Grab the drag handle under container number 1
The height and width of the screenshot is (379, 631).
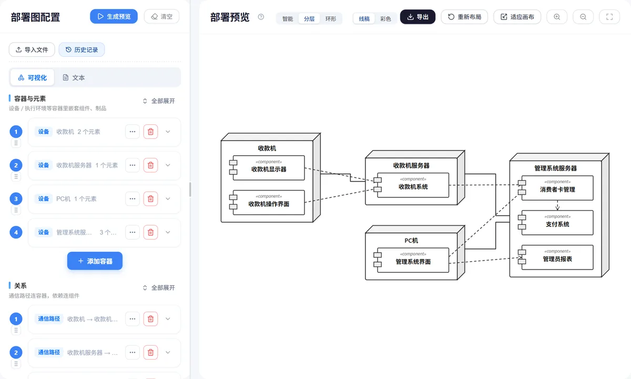[16, 143]
